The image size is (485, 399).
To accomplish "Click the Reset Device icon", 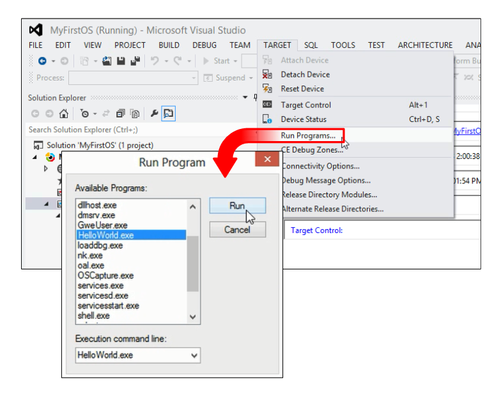I will [267, 89].
